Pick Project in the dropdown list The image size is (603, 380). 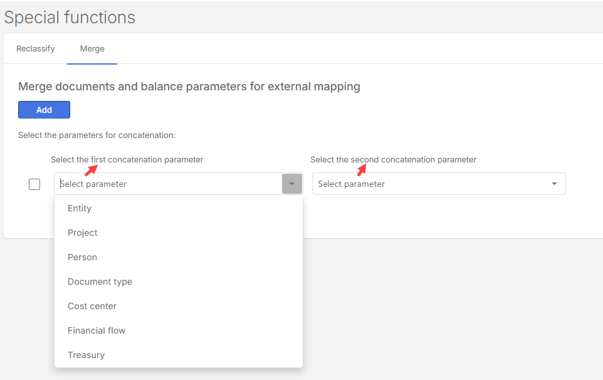click(x=83, y=233)
